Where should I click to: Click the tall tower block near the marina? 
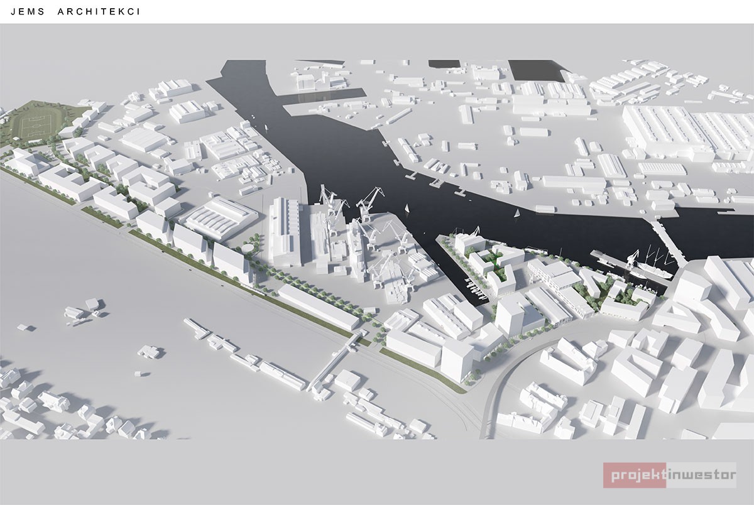(510, 313)
